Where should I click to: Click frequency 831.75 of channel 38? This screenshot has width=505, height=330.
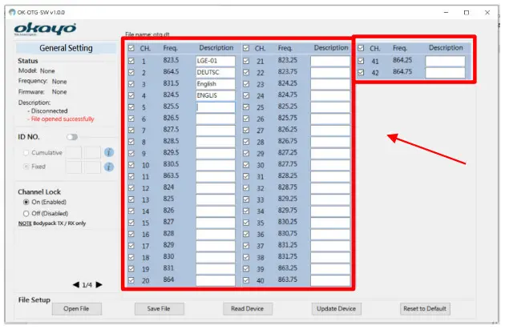pos(287,256)
